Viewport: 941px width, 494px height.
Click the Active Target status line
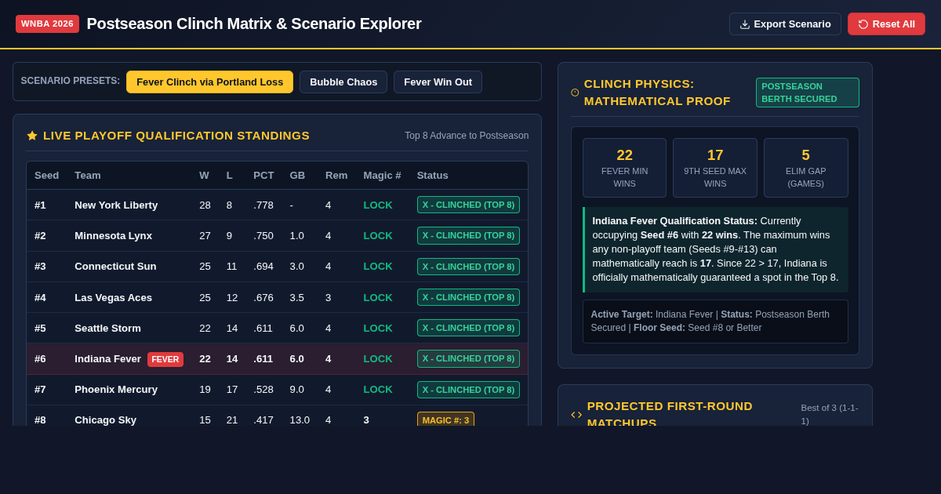715,321
